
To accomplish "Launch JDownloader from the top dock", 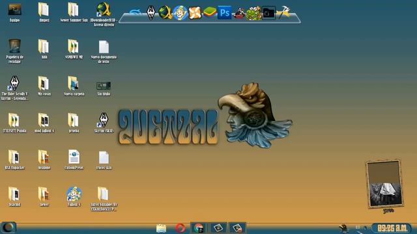I will pyautogui.click(x=165, y=12).
